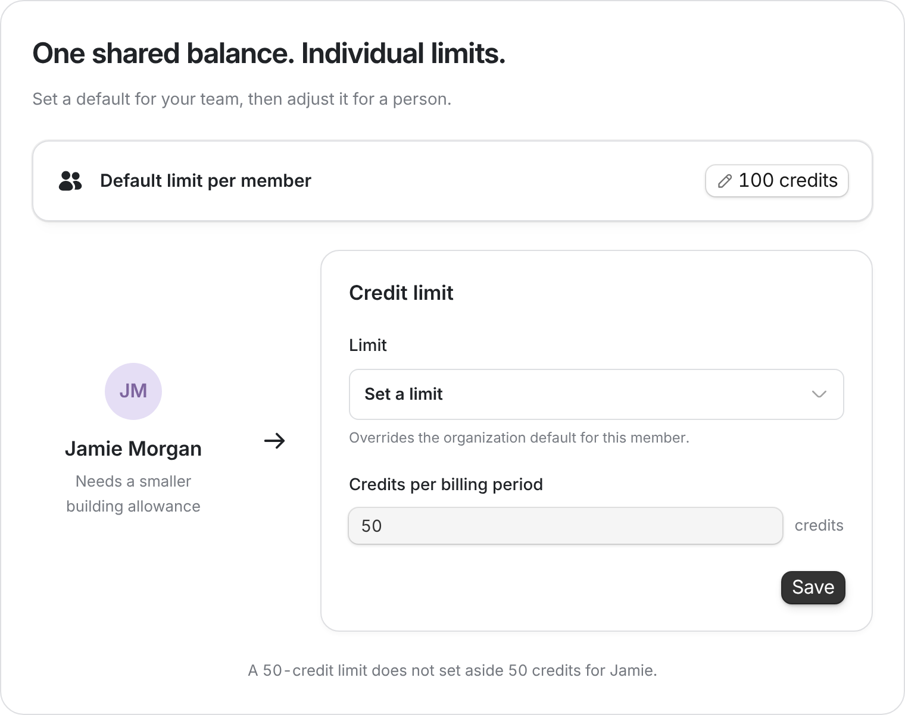Click the note about Jamie's 50-credit limit
Screen dimensions: 905x715
(453, 670)
